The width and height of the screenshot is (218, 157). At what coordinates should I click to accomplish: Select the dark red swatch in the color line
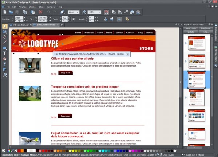(19, 151)
